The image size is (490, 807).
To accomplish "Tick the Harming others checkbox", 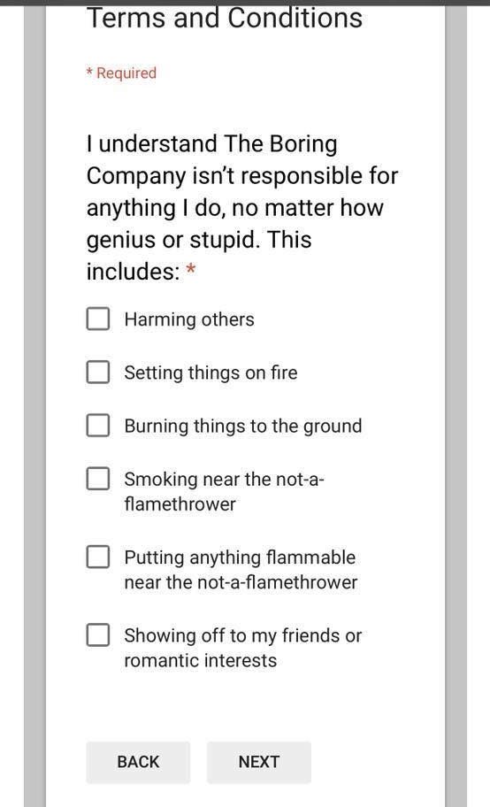I will (98, 319).
